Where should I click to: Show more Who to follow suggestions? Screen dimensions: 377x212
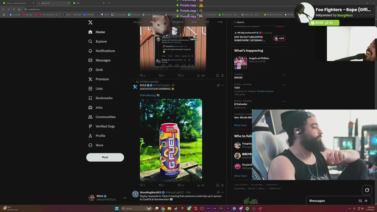(240, 176)
